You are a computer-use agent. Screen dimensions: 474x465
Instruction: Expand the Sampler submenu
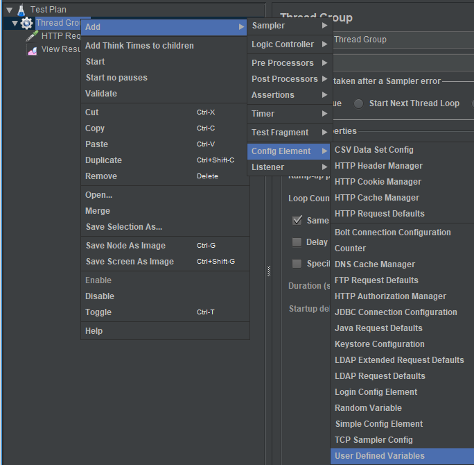tap(290, 26)
